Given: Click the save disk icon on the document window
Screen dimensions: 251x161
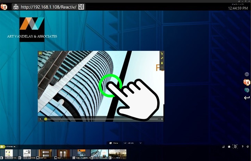Looking at the screenshot, I should click(x=40, y=53).
